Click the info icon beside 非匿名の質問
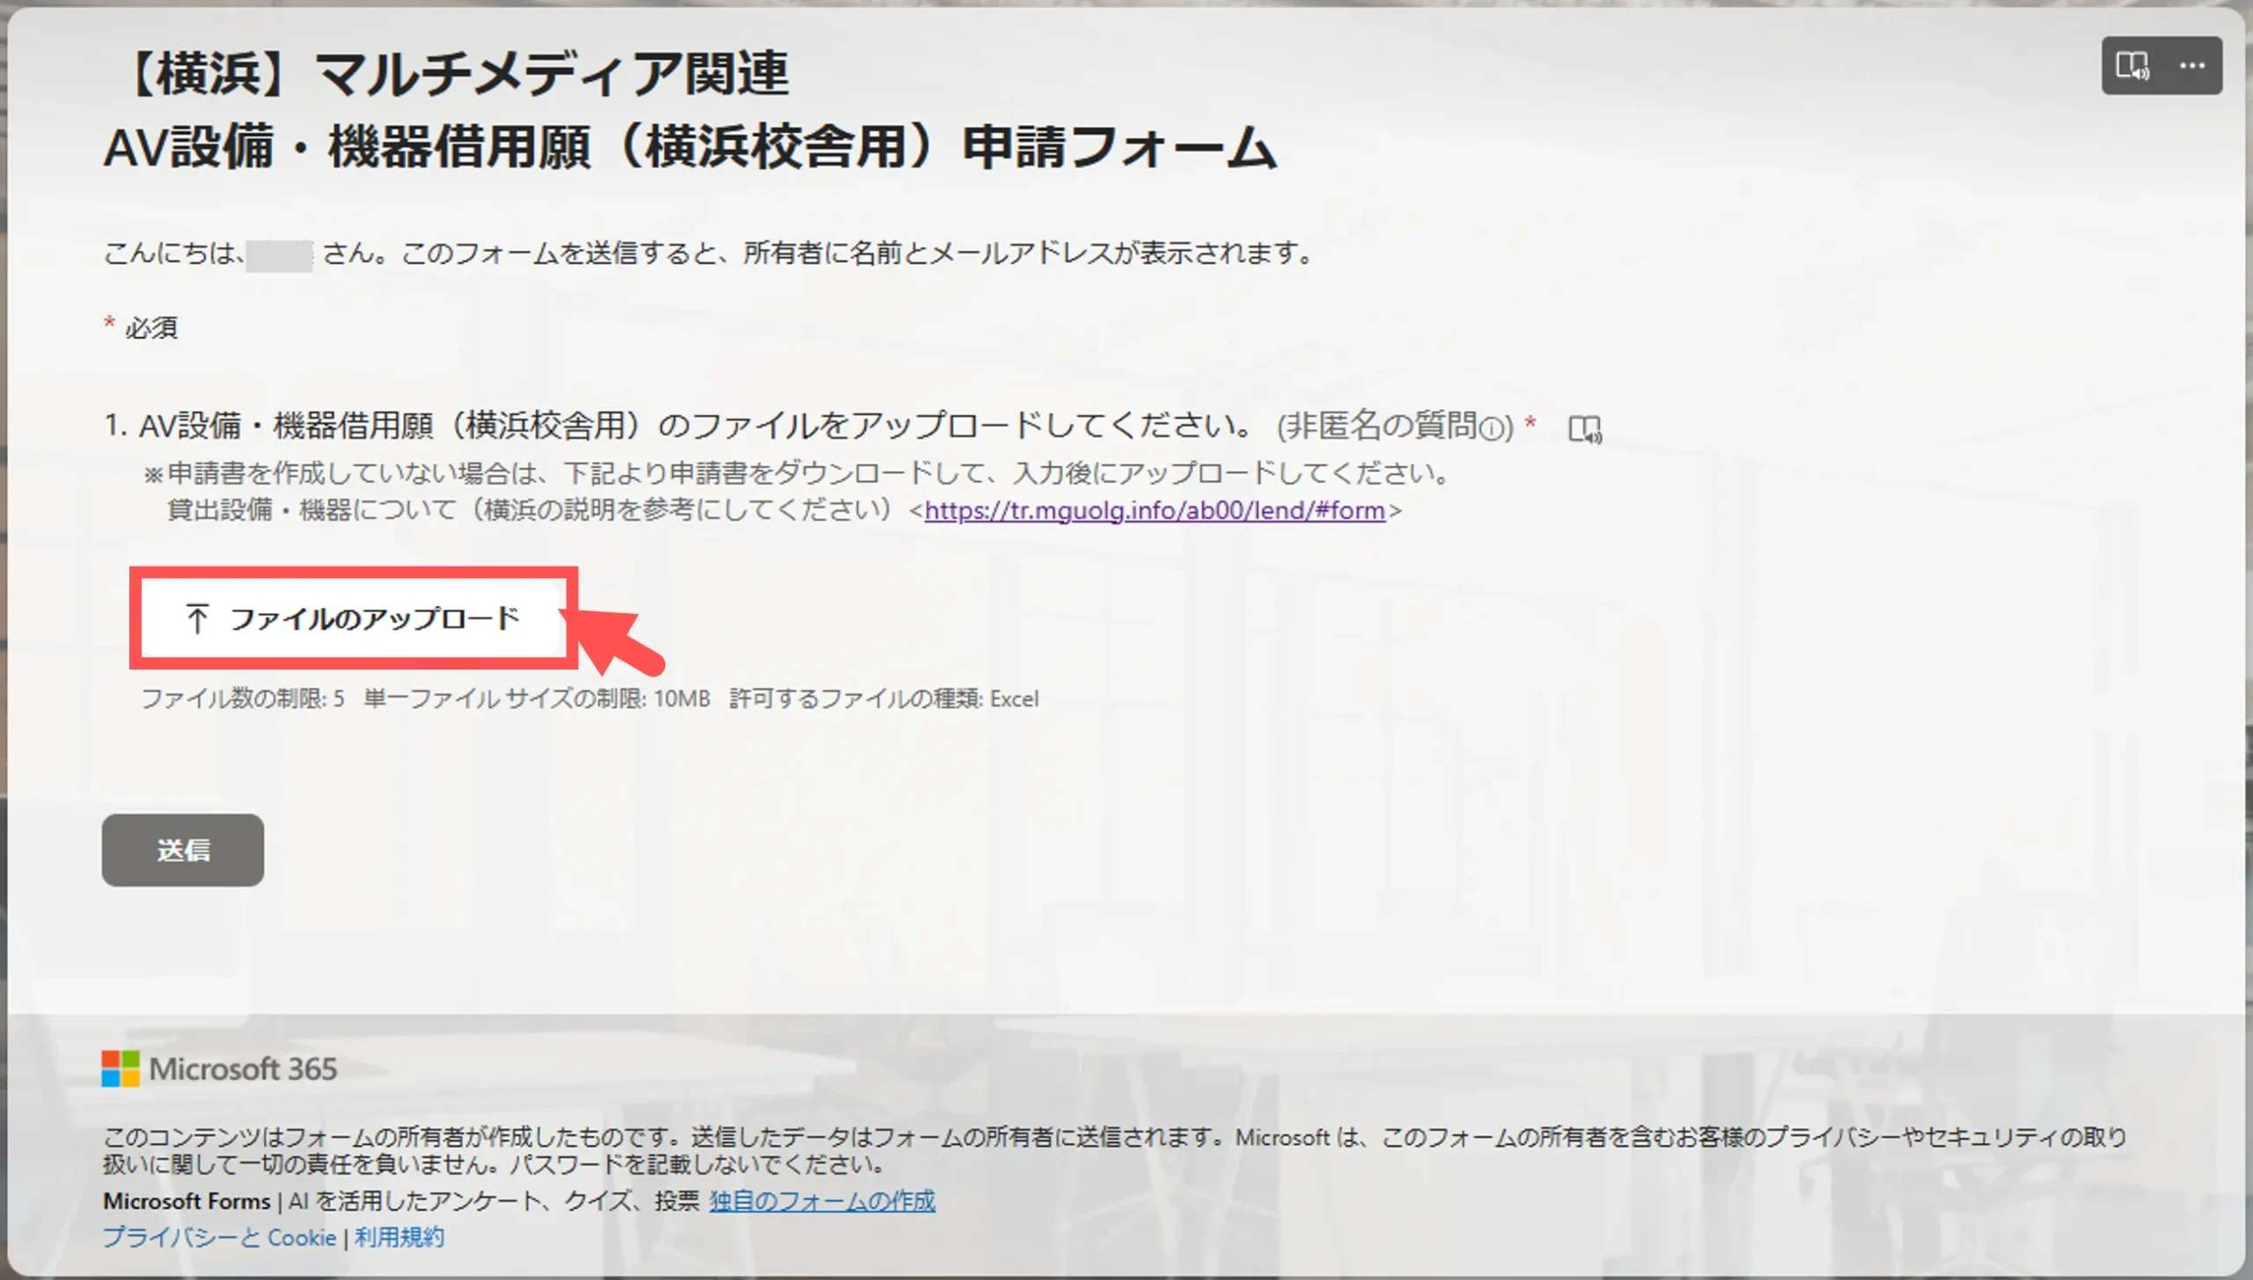 pos(1492,429)
